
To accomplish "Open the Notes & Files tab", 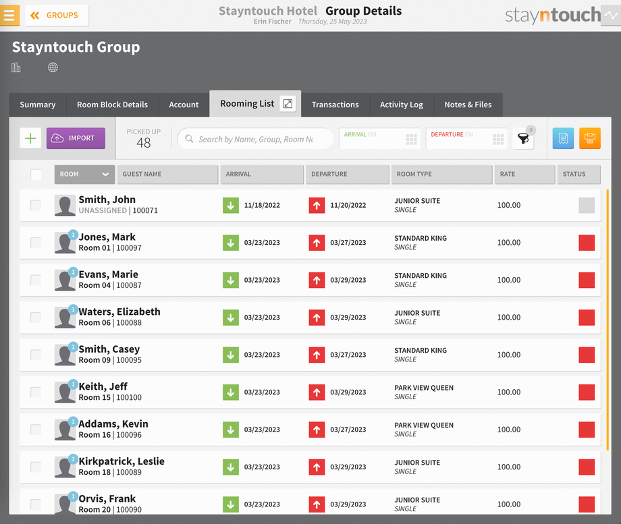I will coord(468,105).
